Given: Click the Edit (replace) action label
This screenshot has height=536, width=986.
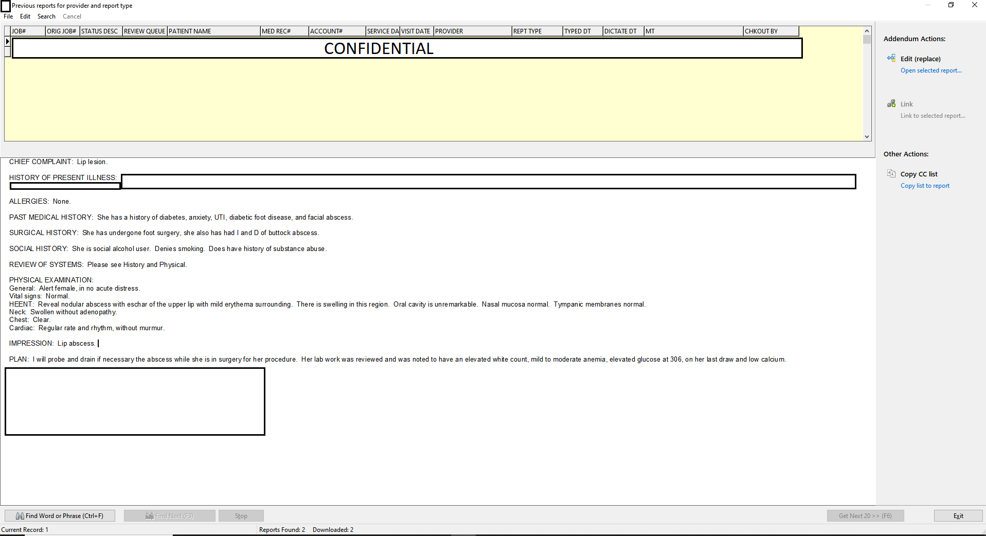Looking at the screenshot, I should pos(921,59).
